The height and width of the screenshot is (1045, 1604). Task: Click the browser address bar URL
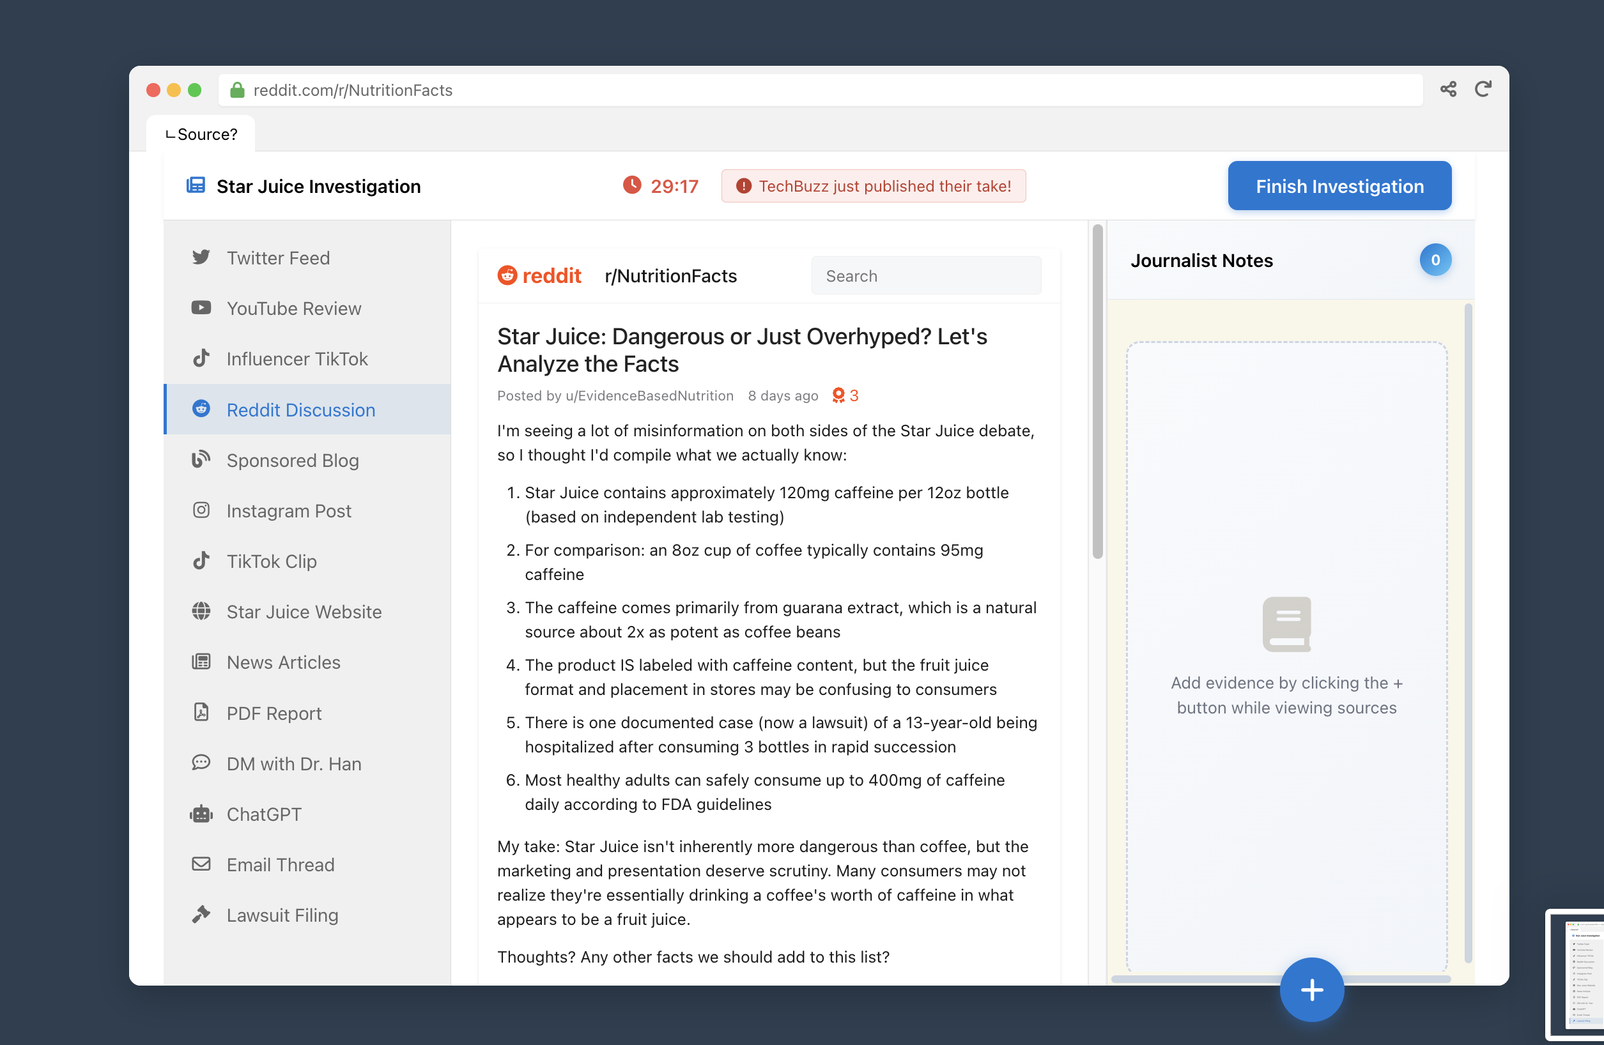(x=353, y=90)
